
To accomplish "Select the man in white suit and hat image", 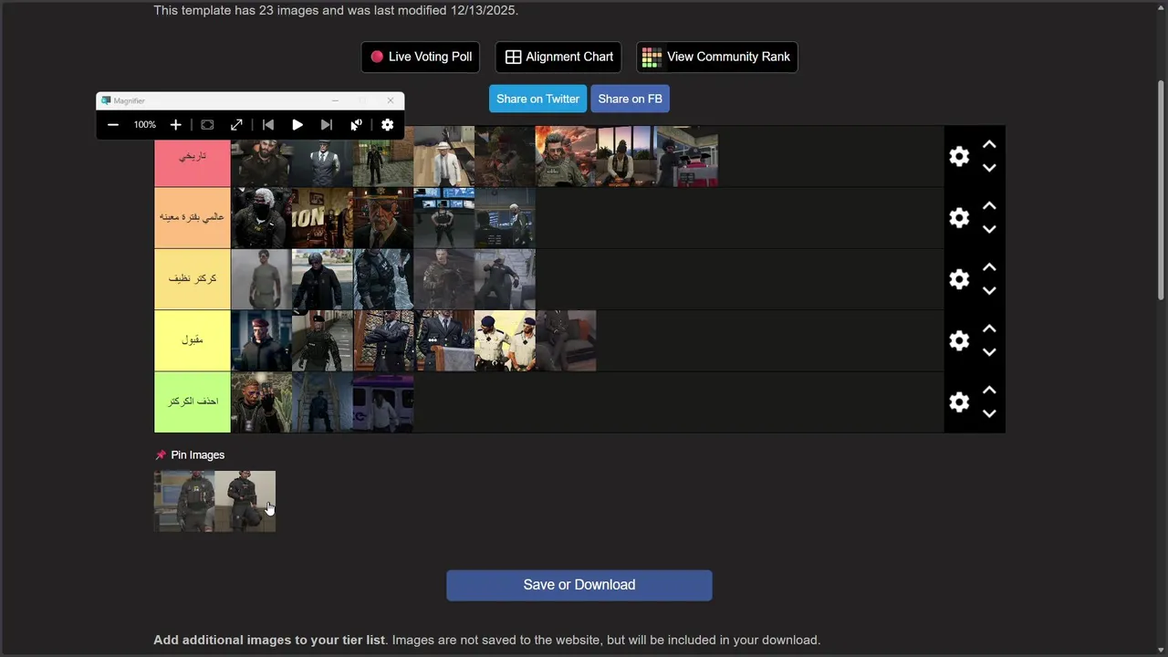I will click(443, 156).
